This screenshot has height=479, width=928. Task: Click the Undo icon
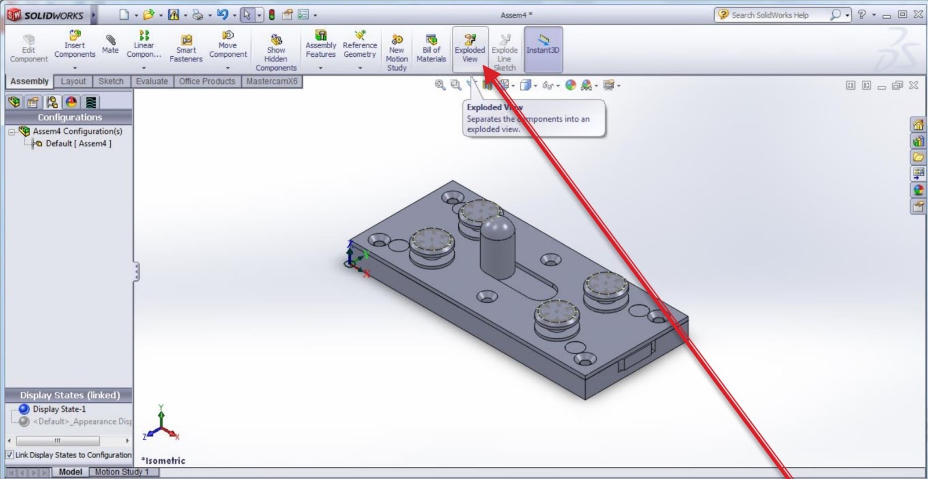point(223,14)
